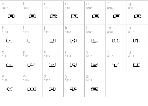Select the glyph cell for letter y (0121)
The width and height of the screenshot is (148, 106).
click(74, 85)
